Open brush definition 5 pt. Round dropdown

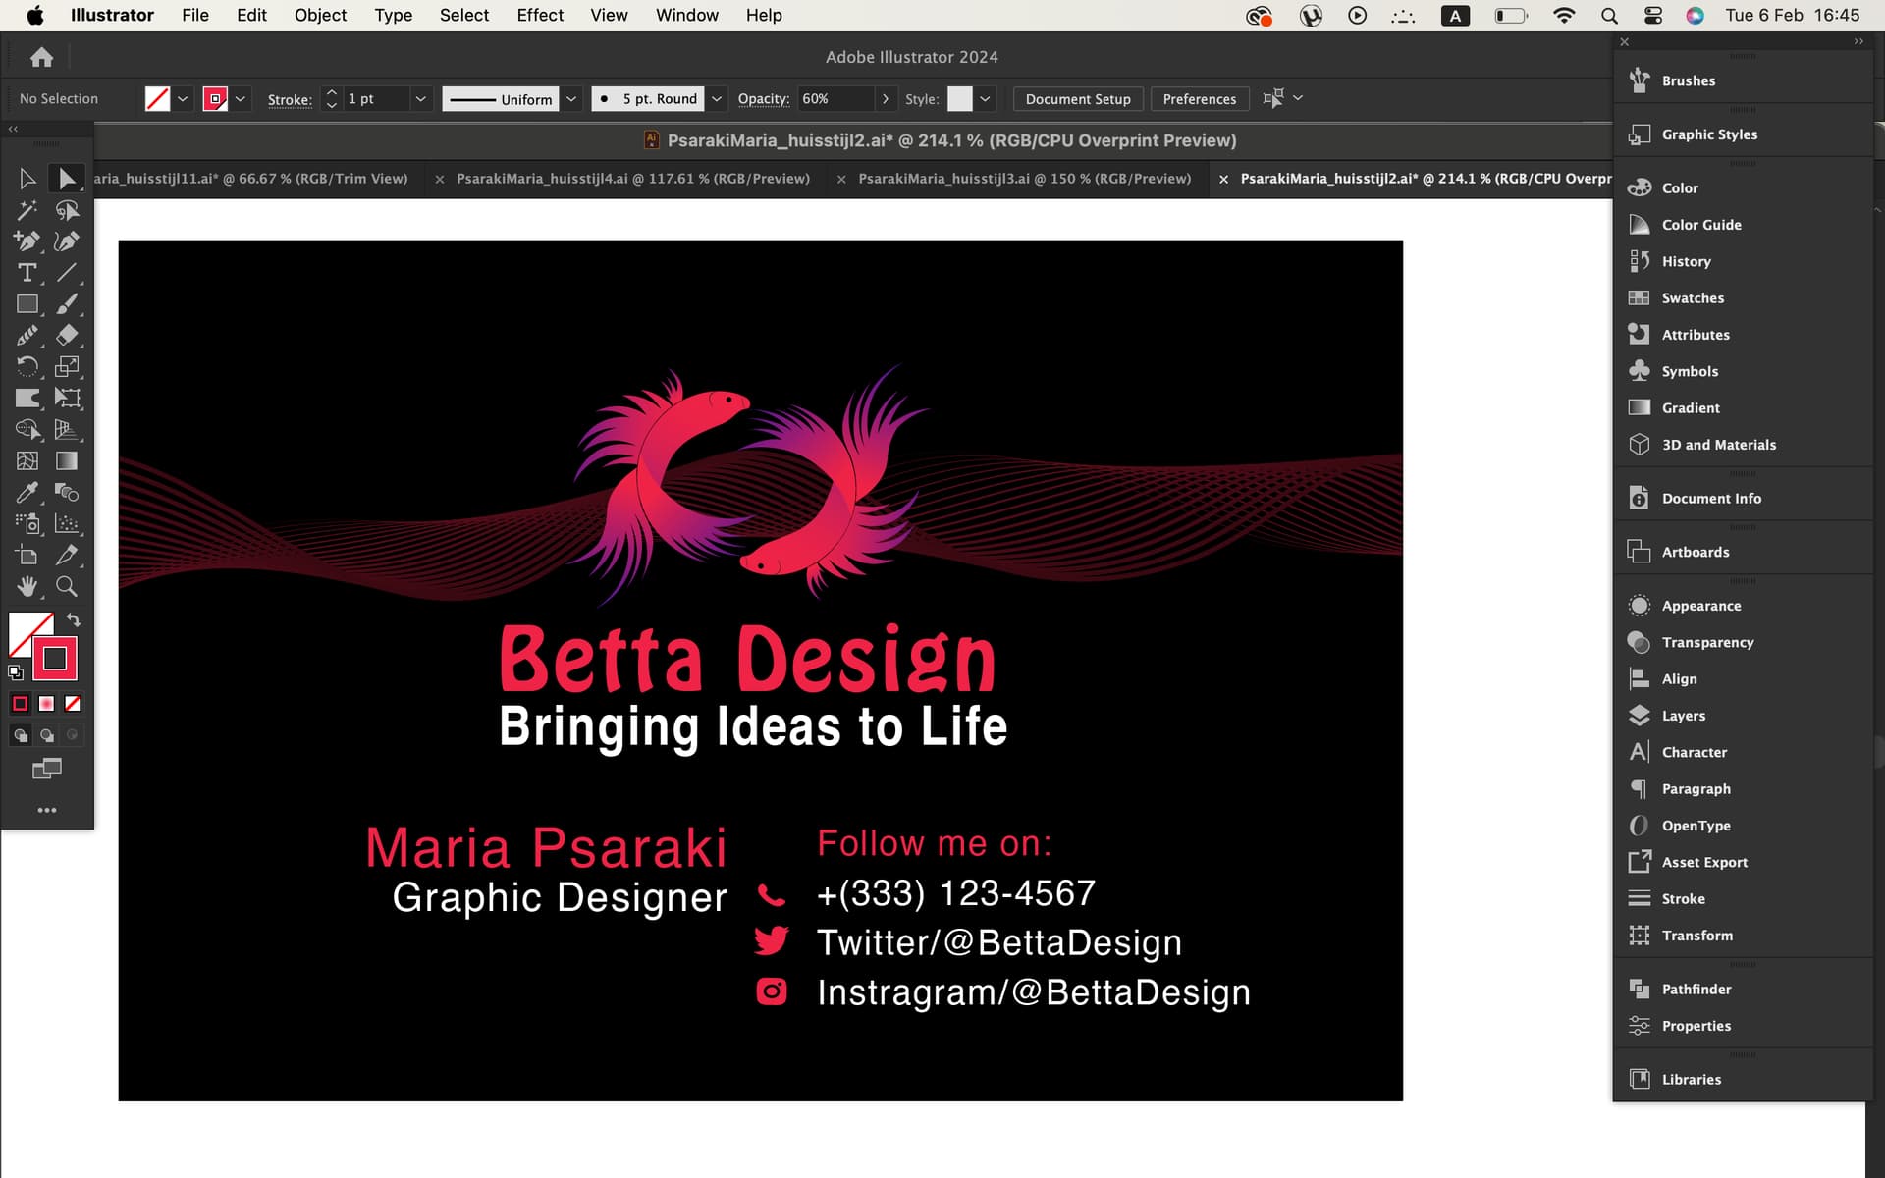717,99
